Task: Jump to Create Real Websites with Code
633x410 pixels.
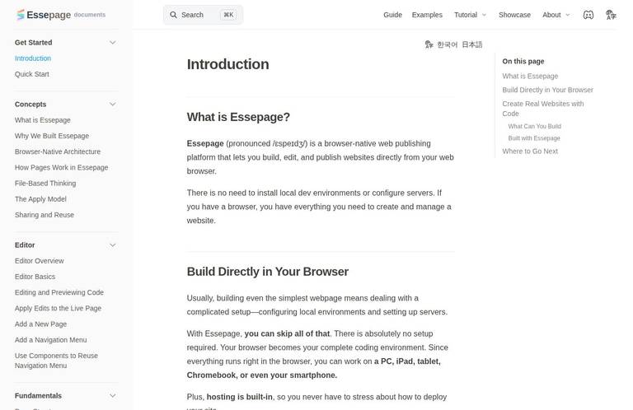Action: [x=543, y=109]
